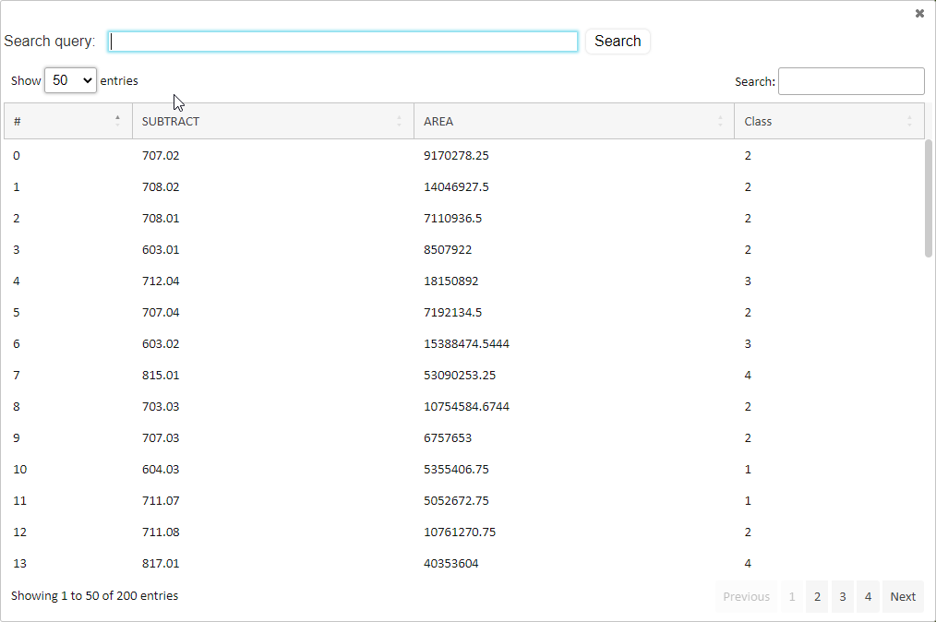Click AREA value 7192134.5

452,312
